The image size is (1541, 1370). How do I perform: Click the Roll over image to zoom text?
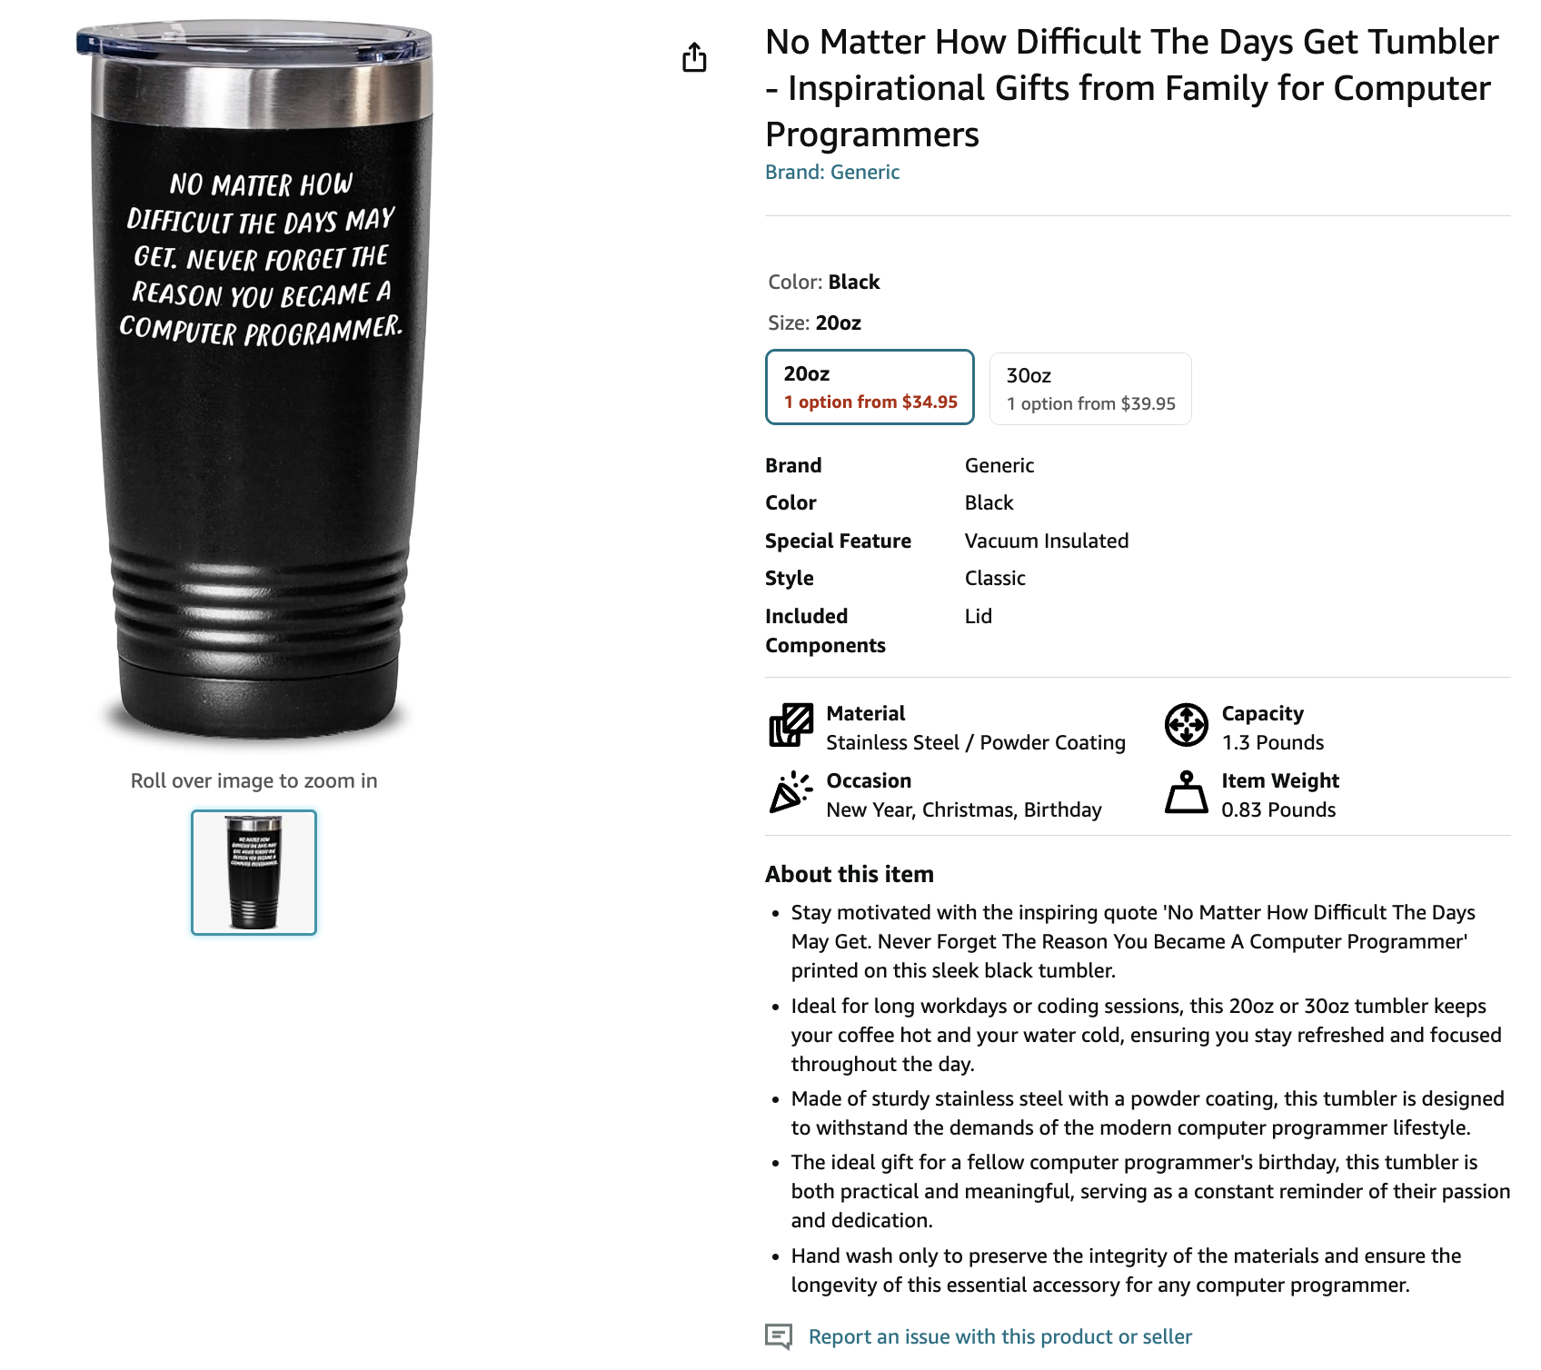(x=254, y=780)
